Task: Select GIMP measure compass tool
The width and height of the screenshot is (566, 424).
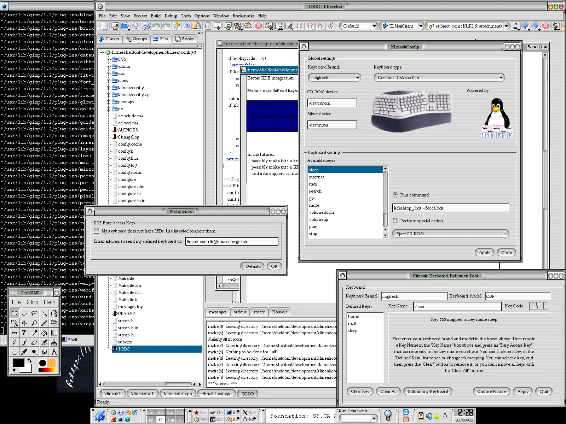Action: pyautogui.click(x=54, y=352)
